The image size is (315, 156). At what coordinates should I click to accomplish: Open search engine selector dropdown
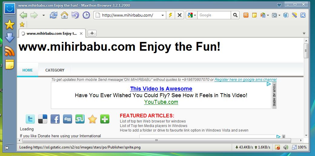tap(192, 15)
